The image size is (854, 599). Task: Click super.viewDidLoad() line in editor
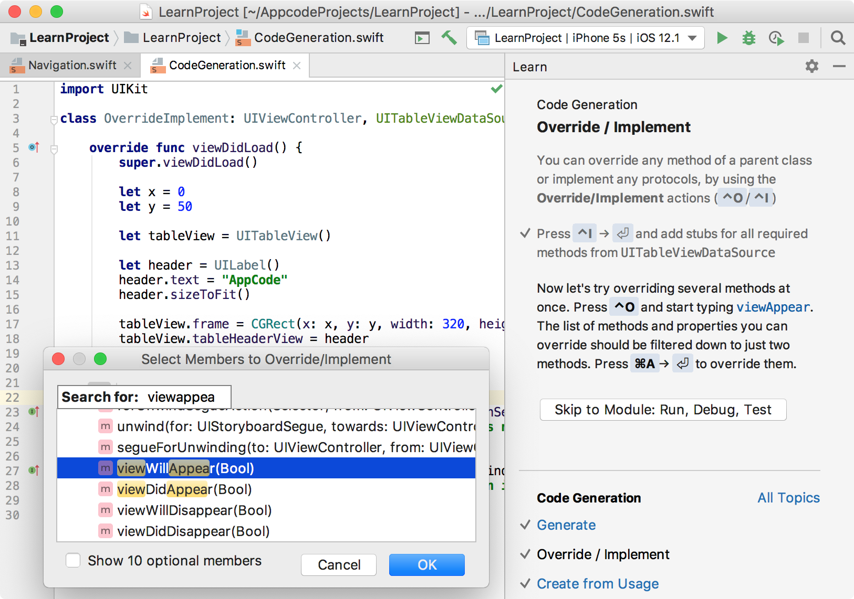[x=188, y=162]
